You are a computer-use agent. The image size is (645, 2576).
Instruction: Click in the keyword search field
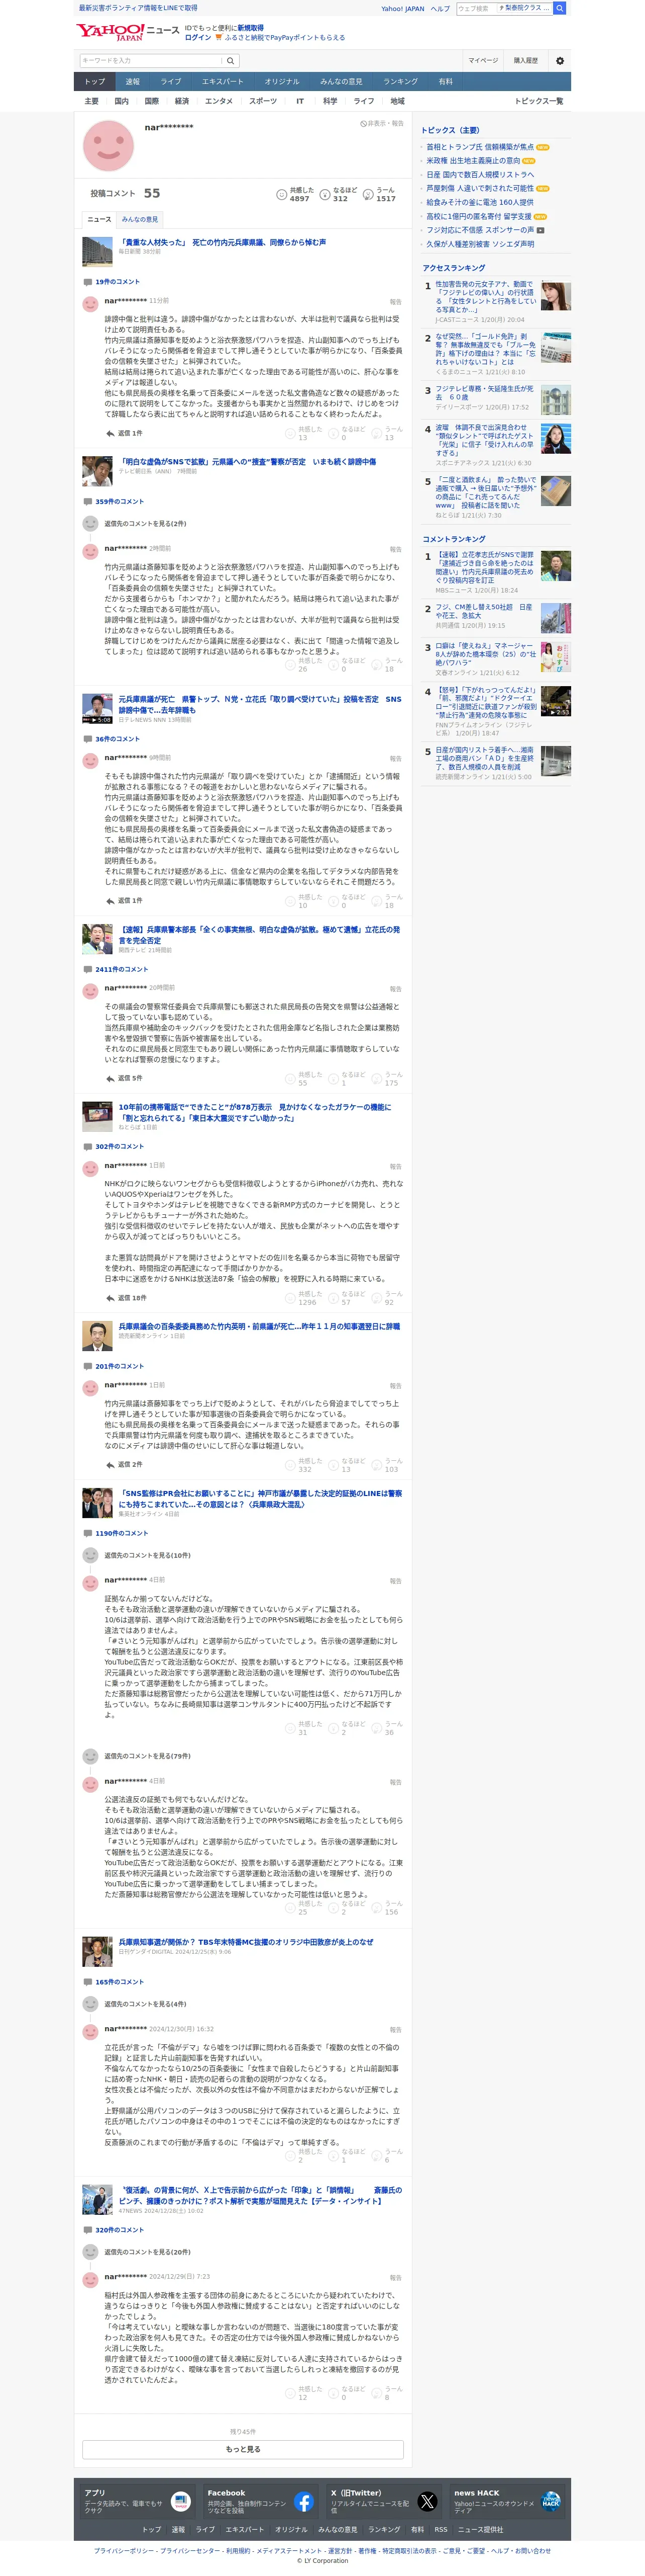pos(152,61)
